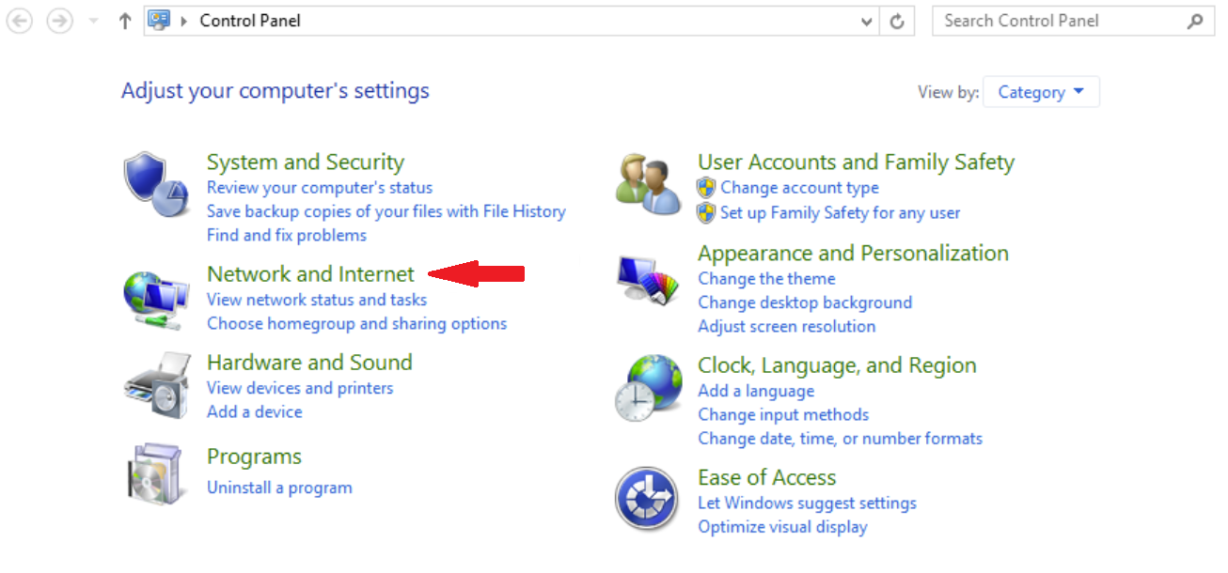Open recent locations dropdown arrow

(93, 21)
